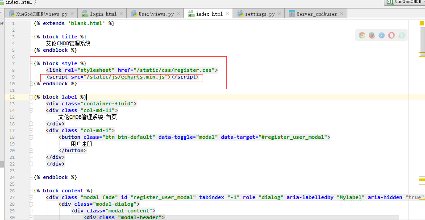Image resolution: width=425 pixels, height=220 pixels.
Task: Collapse modal-header div fold on line 30
Action: (x=31, y=218)
